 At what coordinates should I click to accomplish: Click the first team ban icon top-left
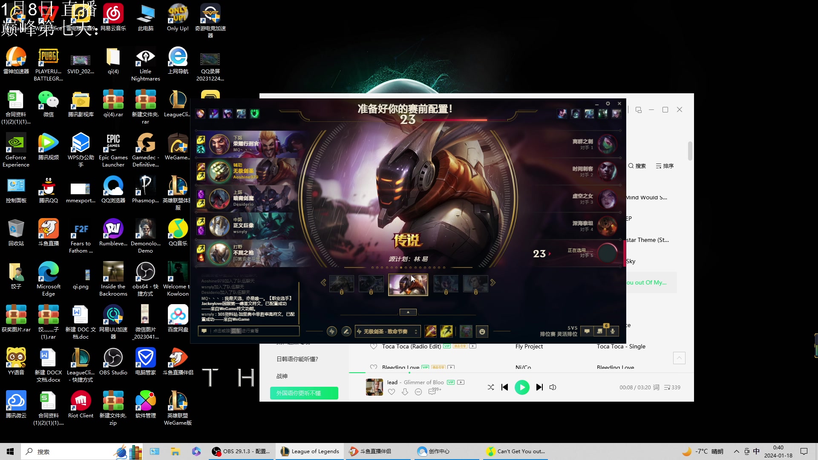(200, 114)
